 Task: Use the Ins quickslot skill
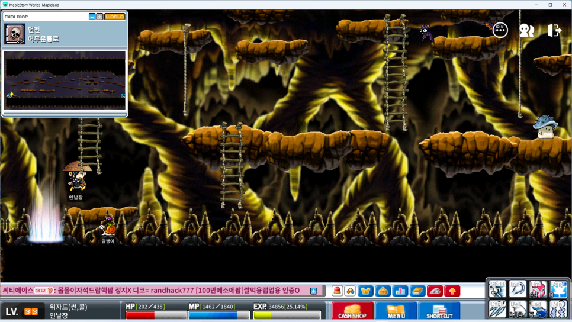coord(518,289)
